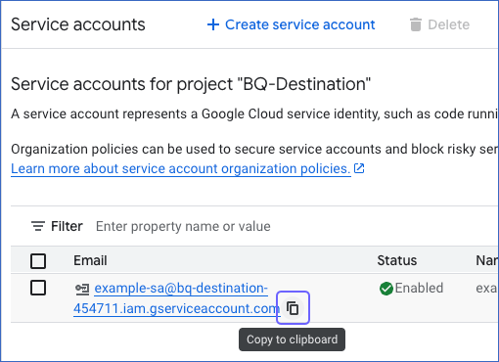Click the service account key icon before the email

(82, 289)
